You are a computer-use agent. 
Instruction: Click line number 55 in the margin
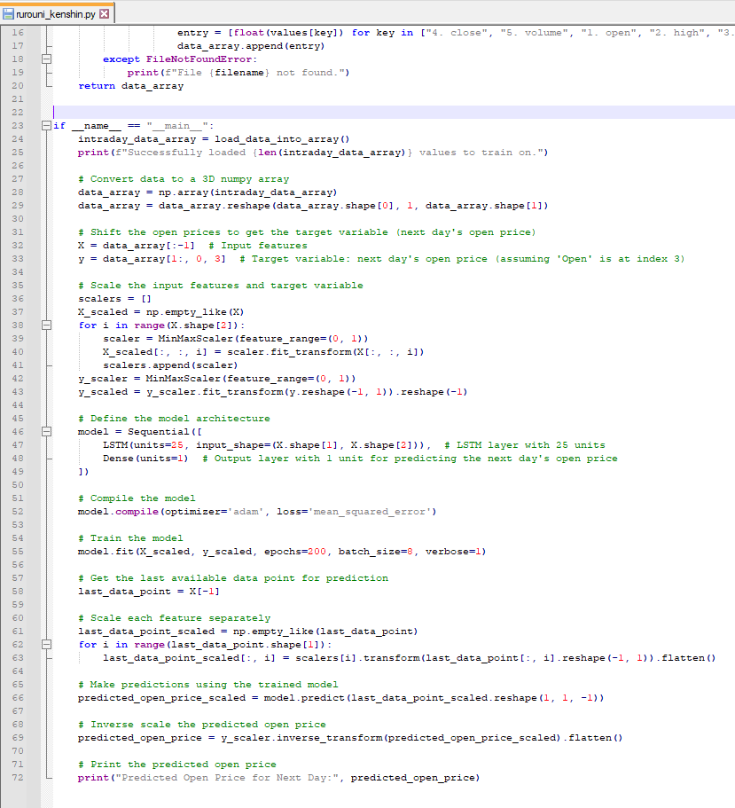point(18,552)
